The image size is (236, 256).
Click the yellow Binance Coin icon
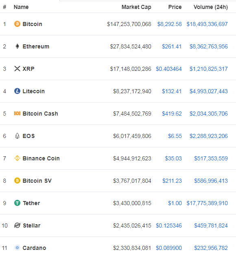click(17, 158)
